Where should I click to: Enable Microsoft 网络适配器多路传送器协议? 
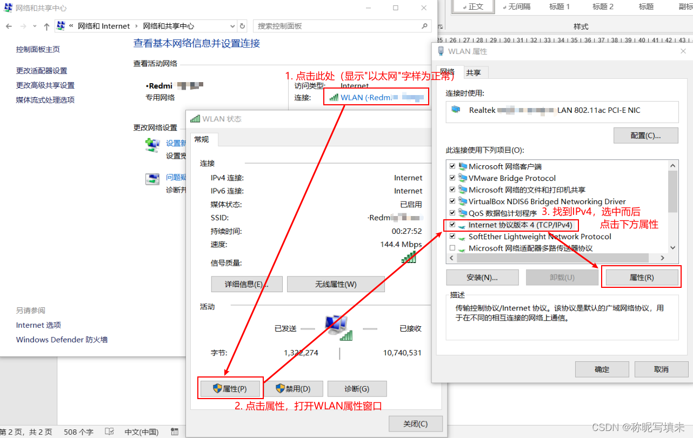point(452,248)
